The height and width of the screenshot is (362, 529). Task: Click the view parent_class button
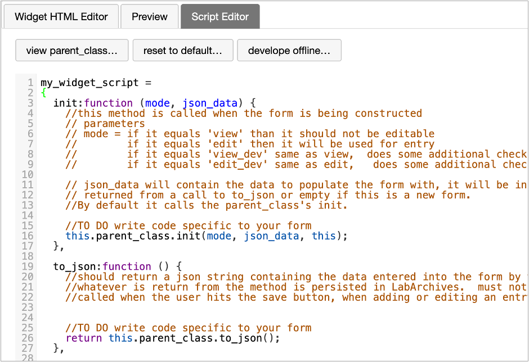click(71, 50)
